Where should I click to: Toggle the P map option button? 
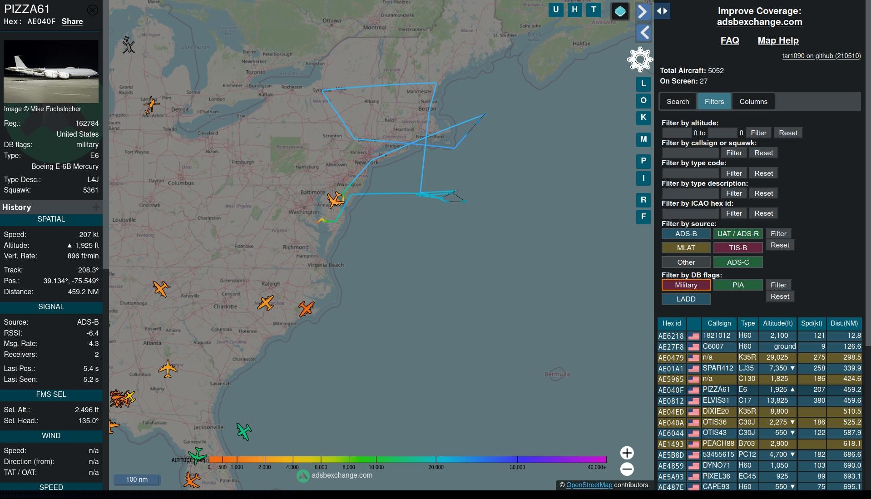point(643,161)
